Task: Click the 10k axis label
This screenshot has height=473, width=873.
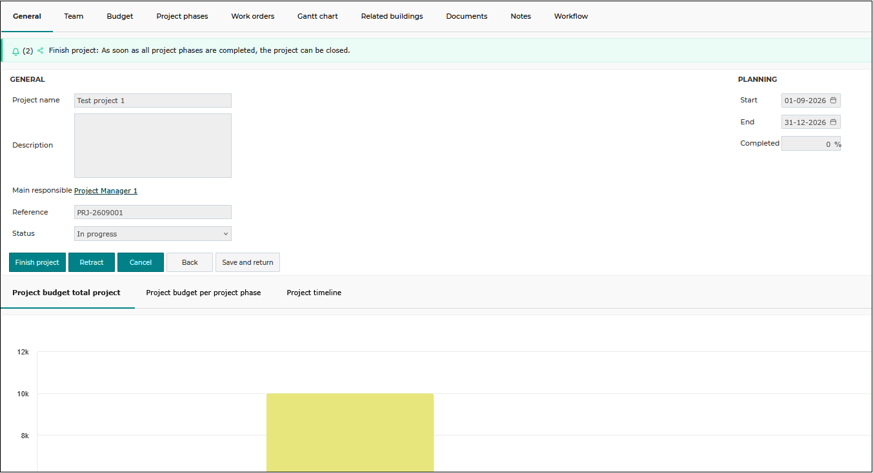Action: 23,394
